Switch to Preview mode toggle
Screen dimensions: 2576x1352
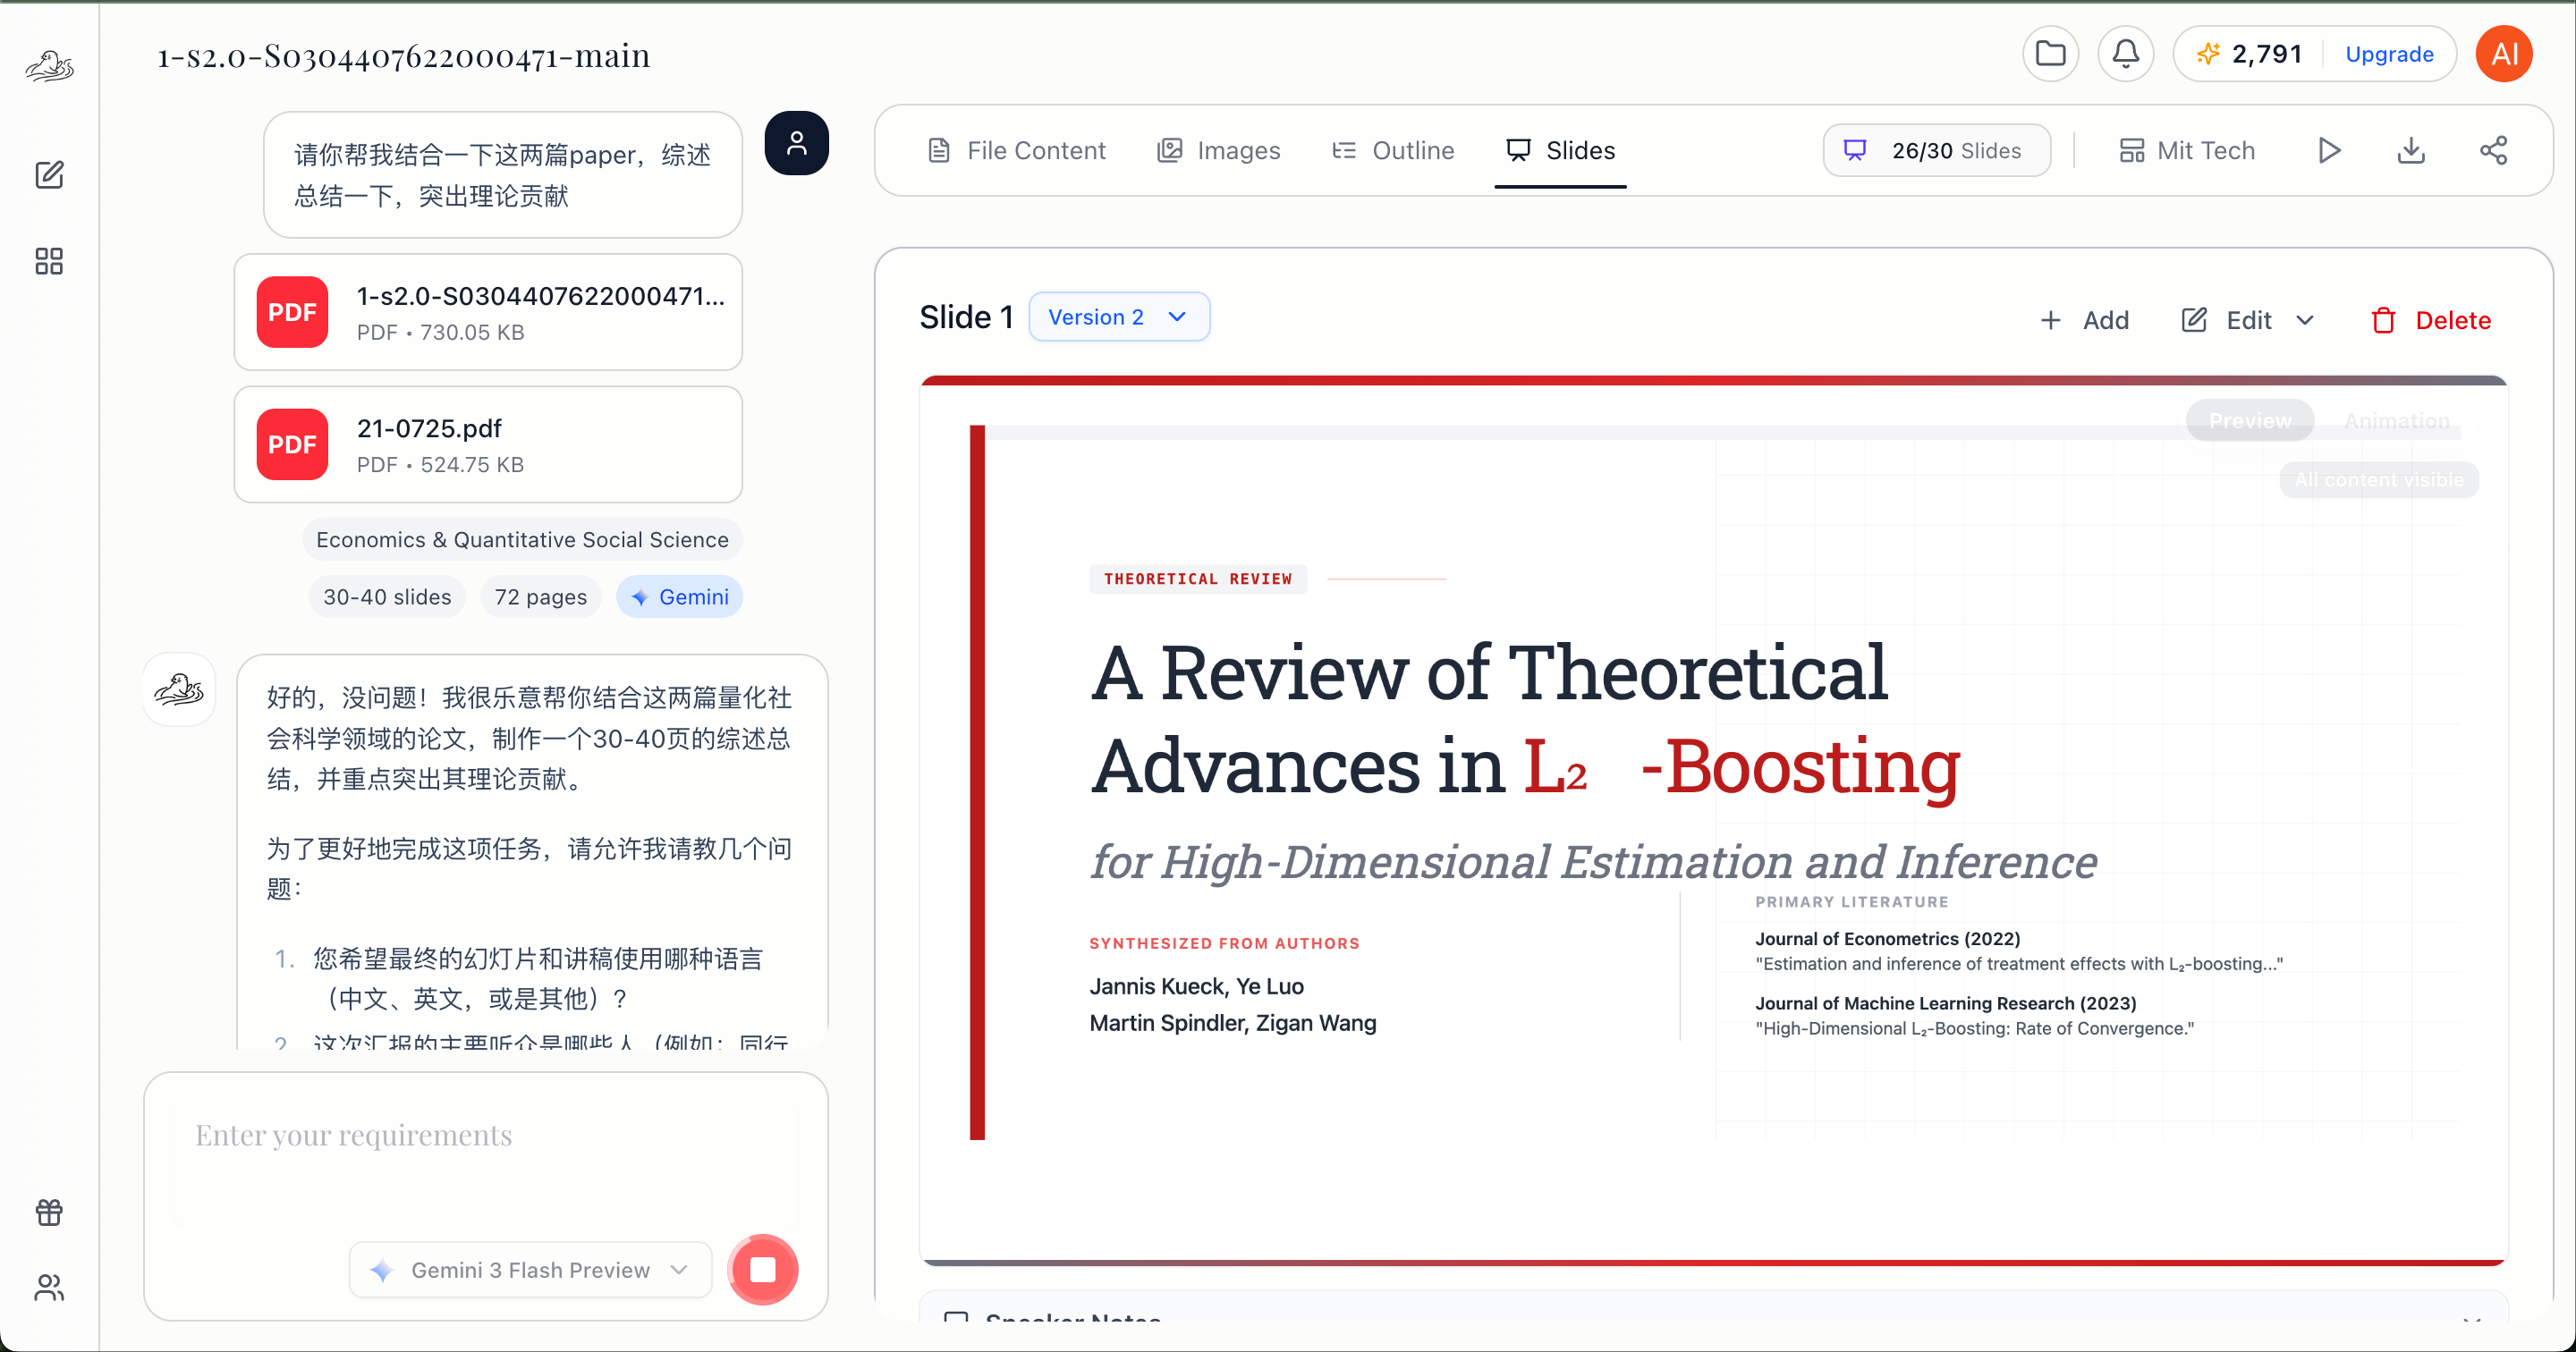click(2250, 421)
